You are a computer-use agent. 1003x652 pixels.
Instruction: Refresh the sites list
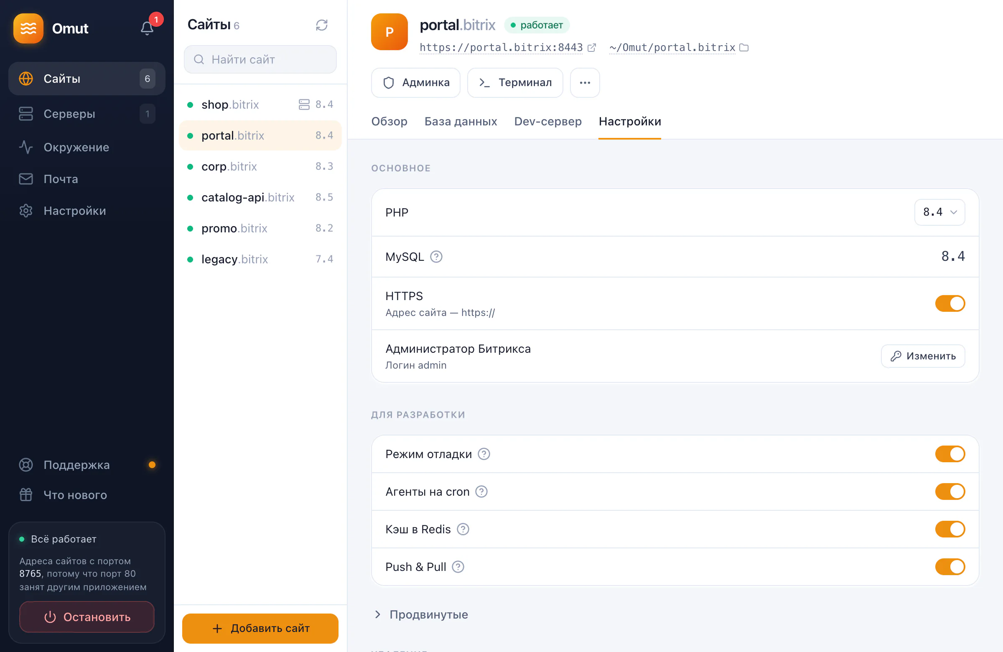321,25
